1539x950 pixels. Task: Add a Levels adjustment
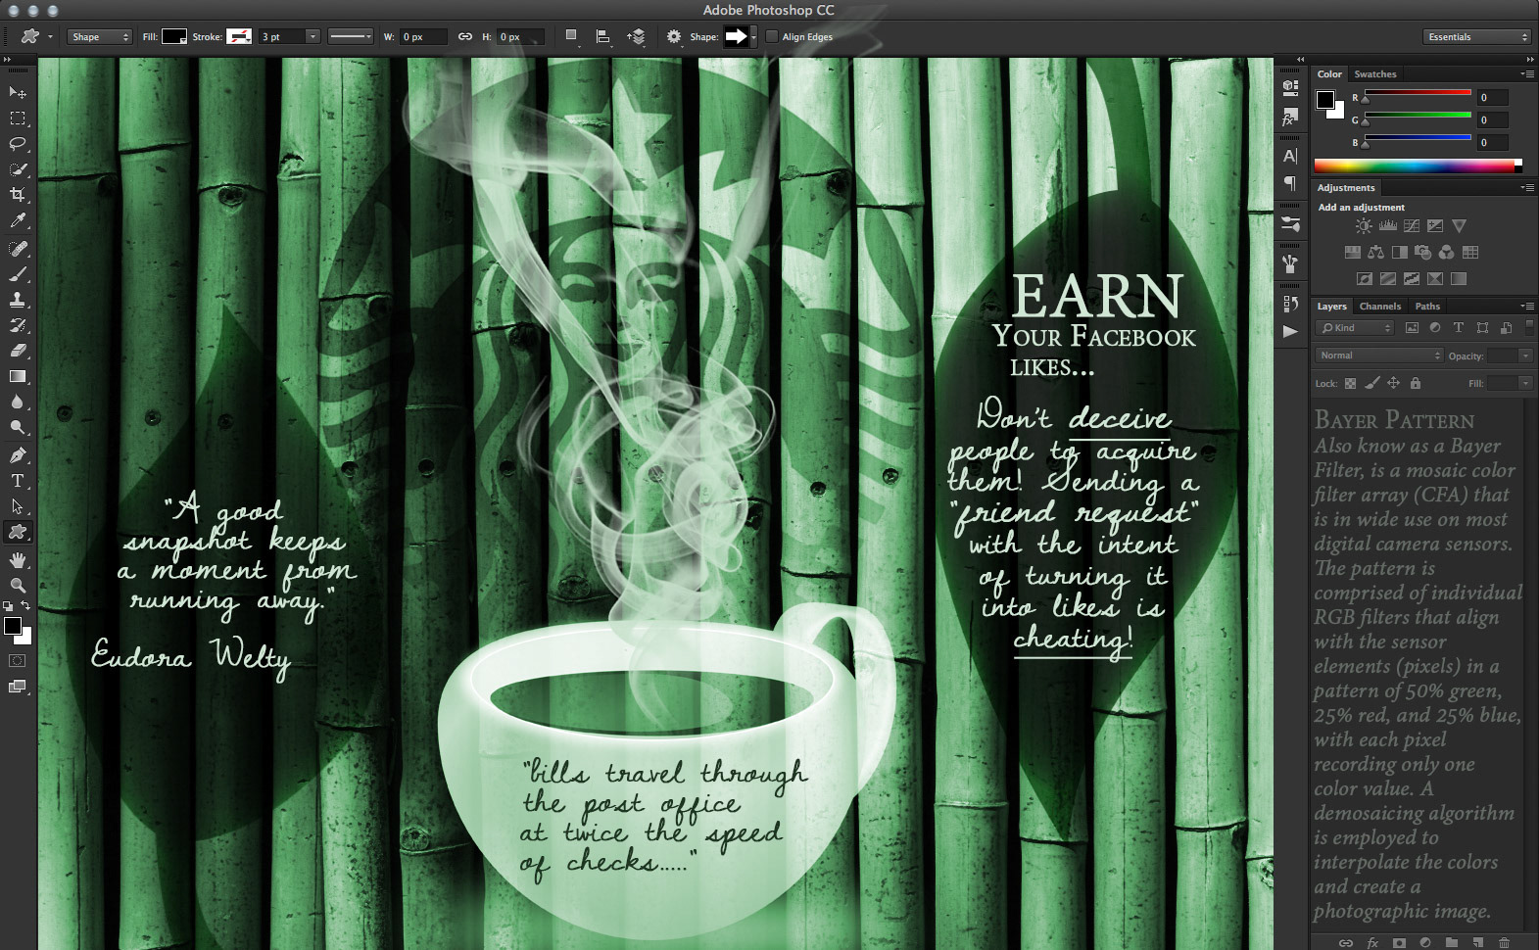1388,226
